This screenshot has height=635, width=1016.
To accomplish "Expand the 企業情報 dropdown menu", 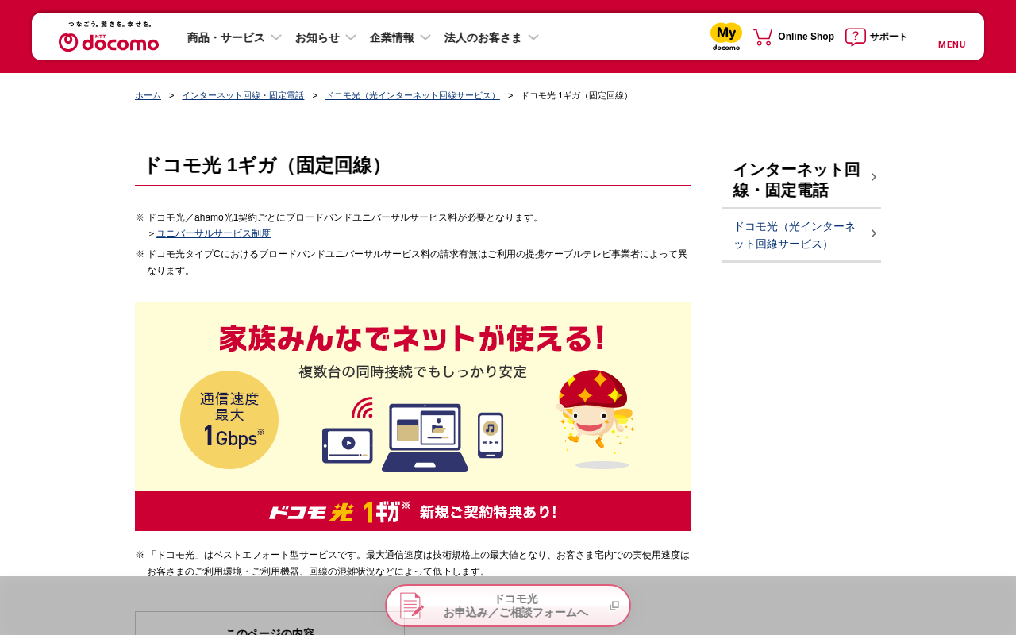I will 400,37.
